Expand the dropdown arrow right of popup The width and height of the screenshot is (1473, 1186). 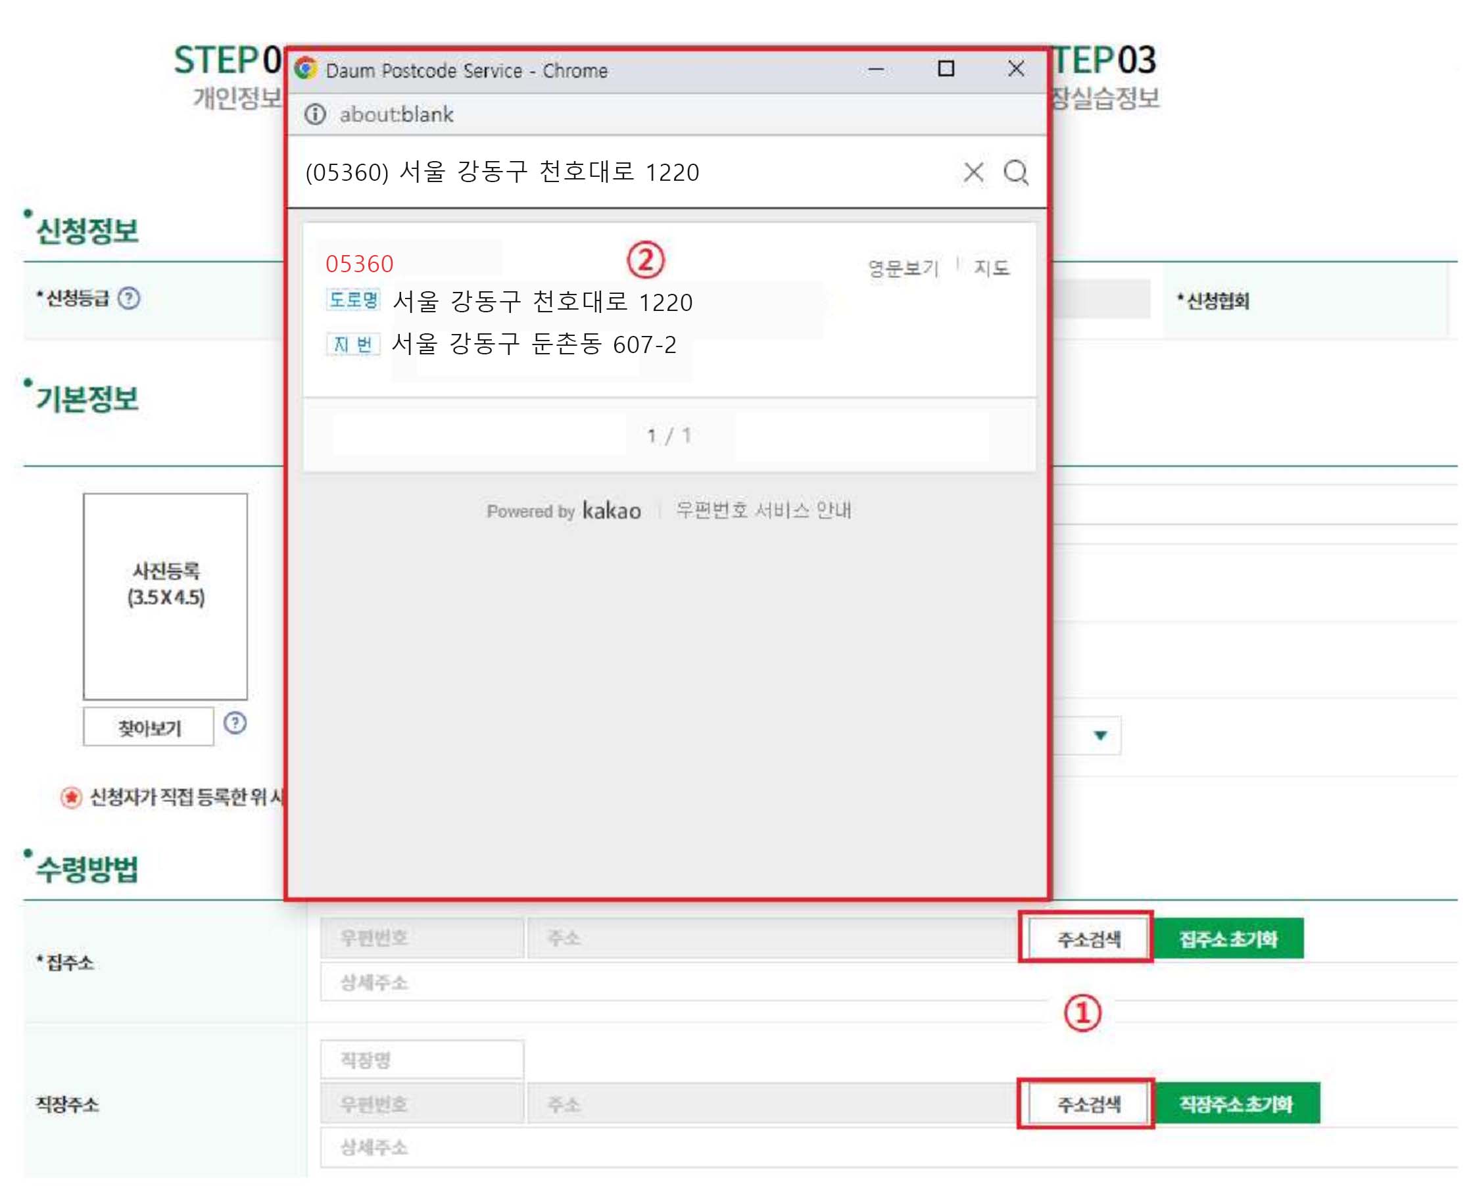pos(1100,736)
